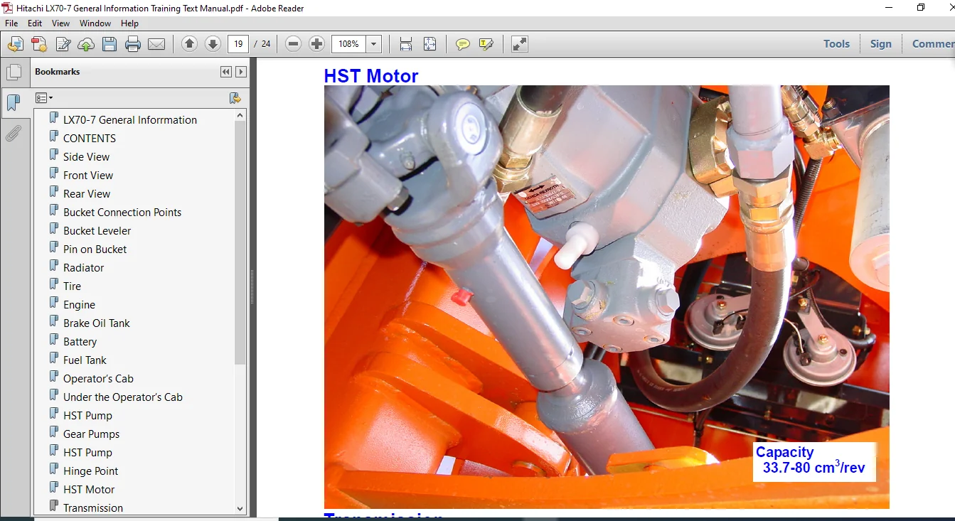
Task: Select the Battery bookmark
Action: tap(80, 341)
